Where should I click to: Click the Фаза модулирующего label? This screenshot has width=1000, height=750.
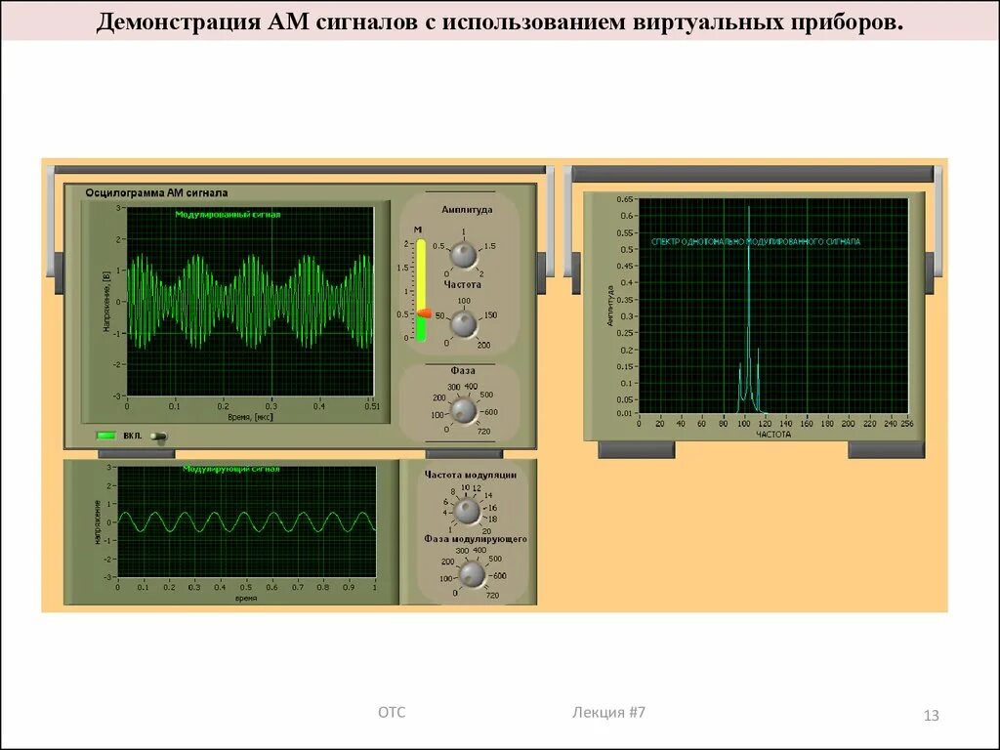click(476, 539)
